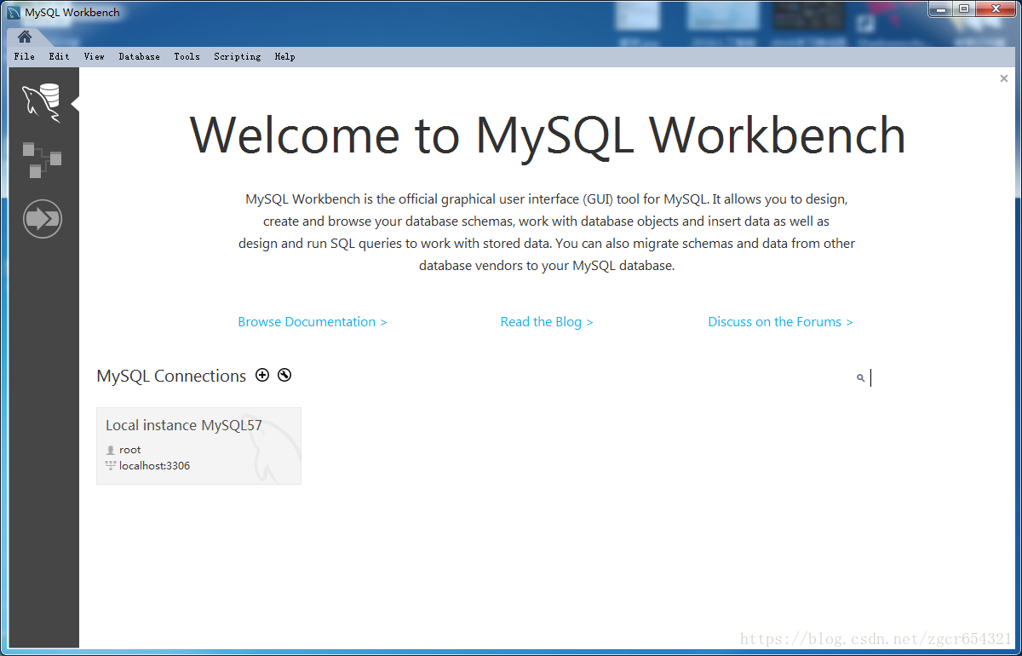The height and width of the screenshot is (656, 1022).
Task: Open Local instance MySQL57 connection tile
Action: coord(198,446)
